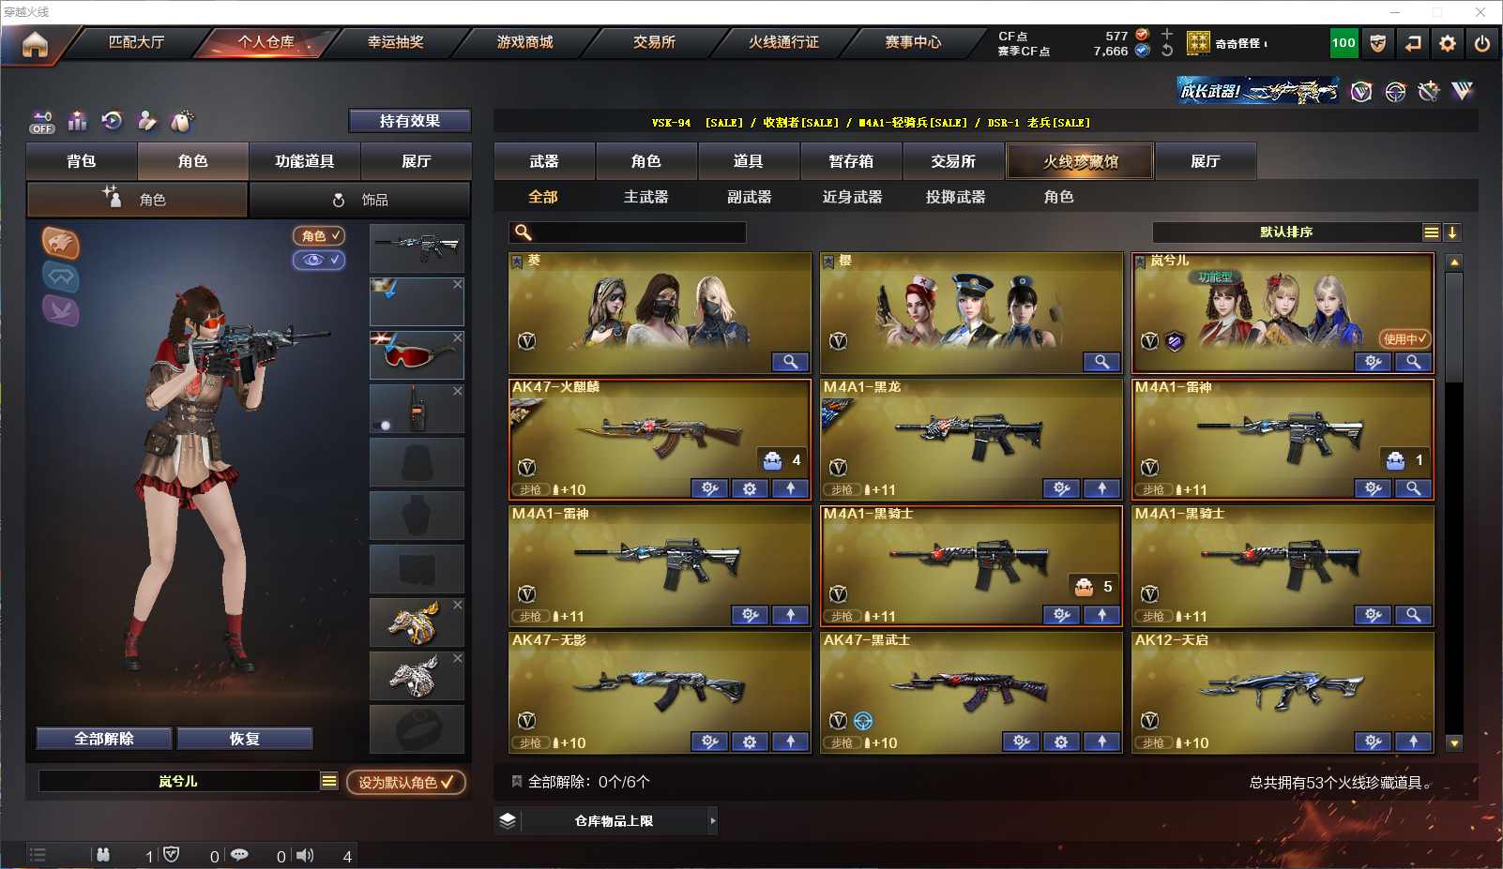Toggle the eye visibility checkbox
1503x869 pixels.
[319, 260]
